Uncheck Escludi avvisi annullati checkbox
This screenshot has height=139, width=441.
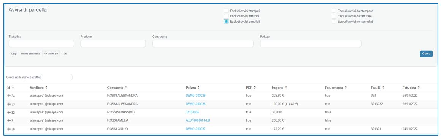click(226, 22)
